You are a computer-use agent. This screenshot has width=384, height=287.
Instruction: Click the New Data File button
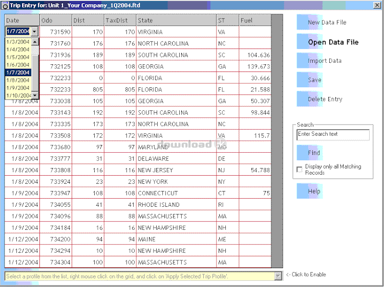322,22
